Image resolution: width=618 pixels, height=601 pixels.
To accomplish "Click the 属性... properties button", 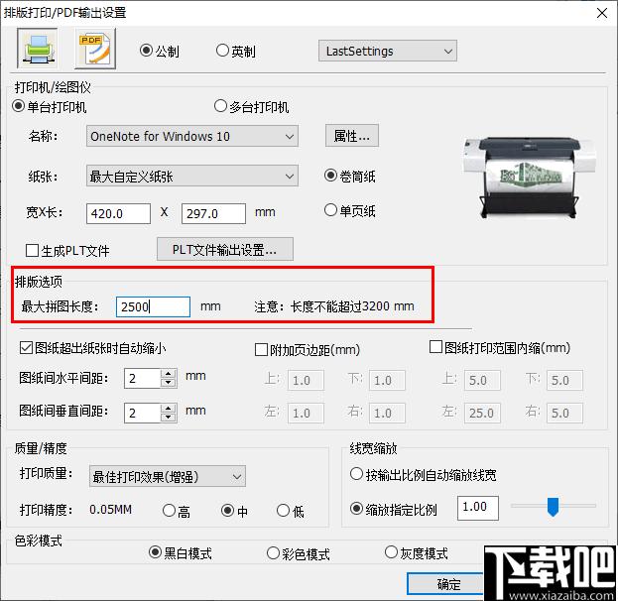I will coord(352,136).
